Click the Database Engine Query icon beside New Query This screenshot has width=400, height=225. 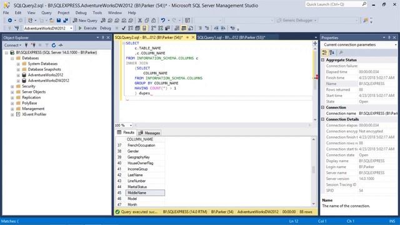coord(103,21)
